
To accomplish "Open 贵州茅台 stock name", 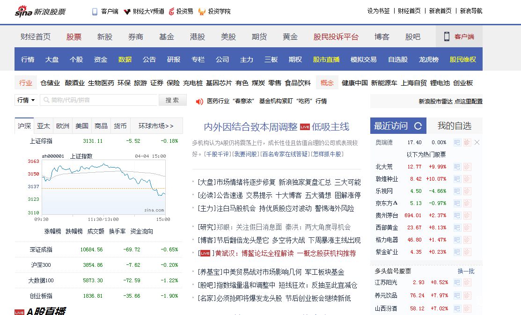I will (x=387, y=216).
